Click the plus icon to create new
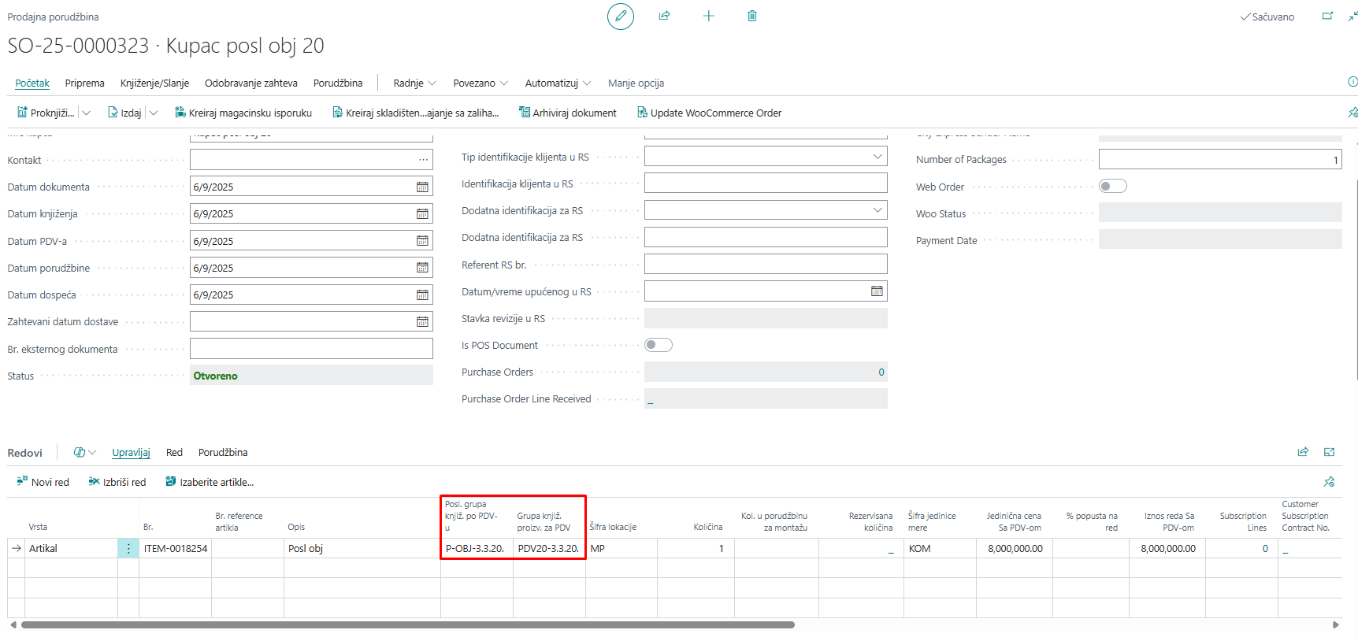1358x641 pixels. tap(708, 17)
